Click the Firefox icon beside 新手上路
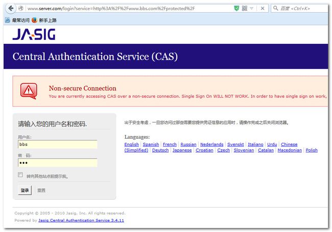The image size is (332, 232). [34, 20]
